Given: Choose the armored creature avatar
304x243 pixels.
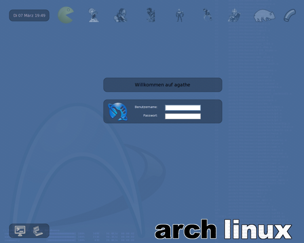Looking at the screenshot, I should click(234, 15).
